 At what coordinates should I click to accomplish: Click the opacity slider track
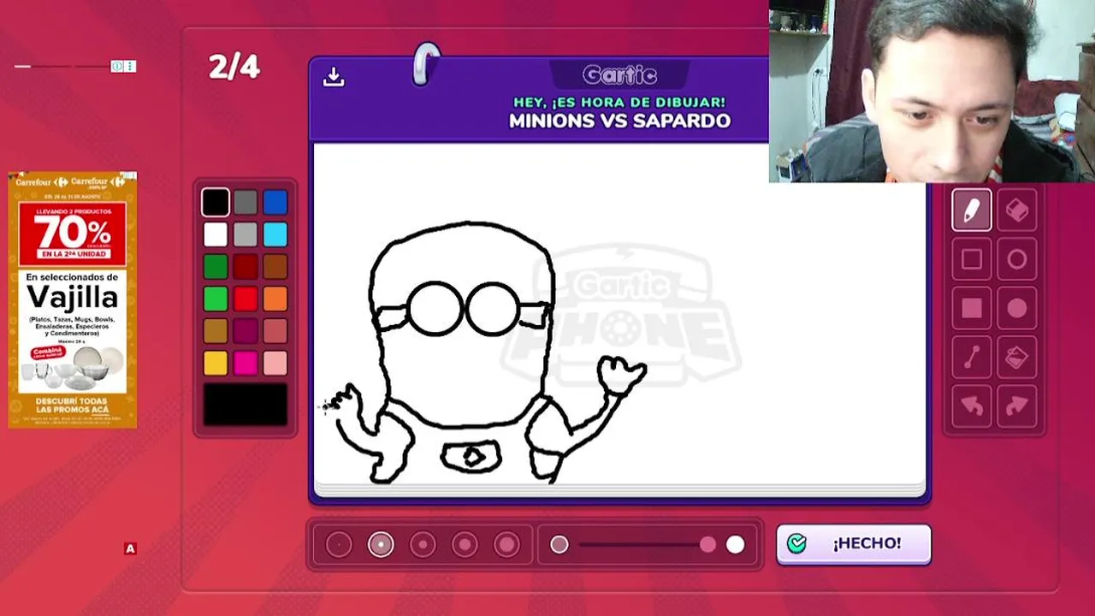point(647,544)
